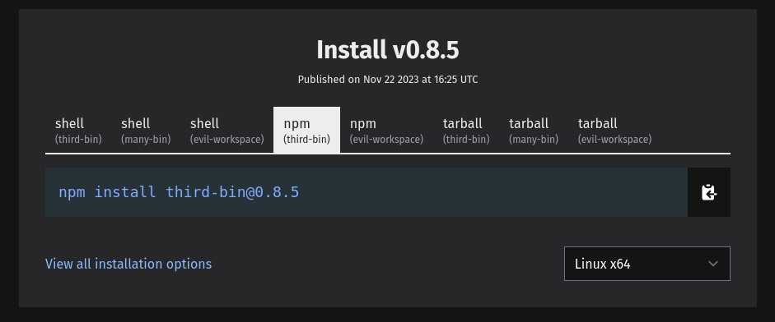Click the white divider line under the tabs
Viewport: 775px width, 322px height.
click(x=387, y=154)
